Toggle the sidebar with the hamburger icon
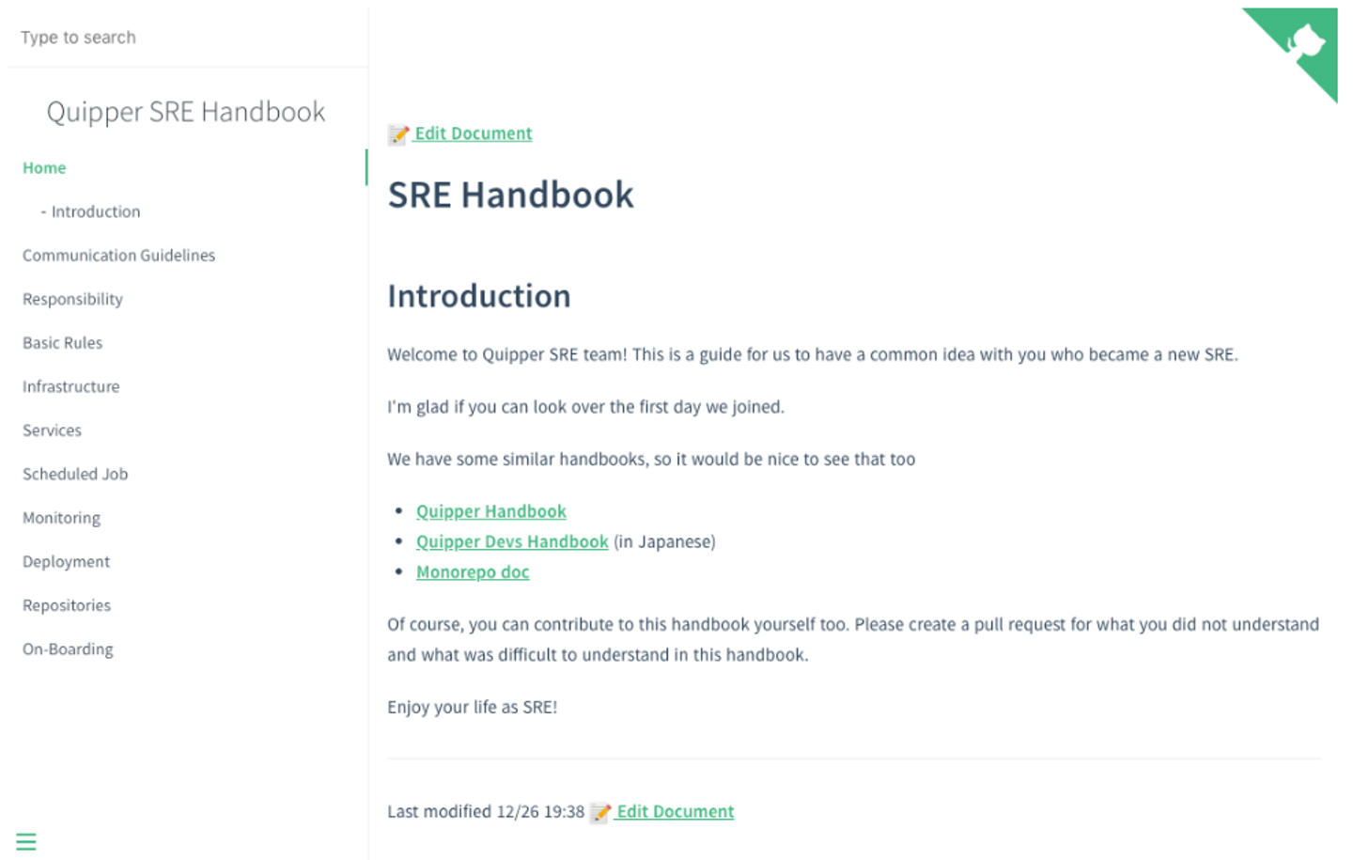 pos(26,841)
